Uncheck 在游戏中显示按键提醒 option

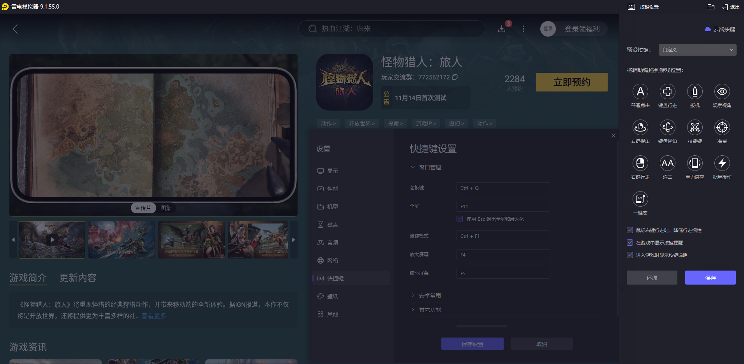tap(630, 243)
